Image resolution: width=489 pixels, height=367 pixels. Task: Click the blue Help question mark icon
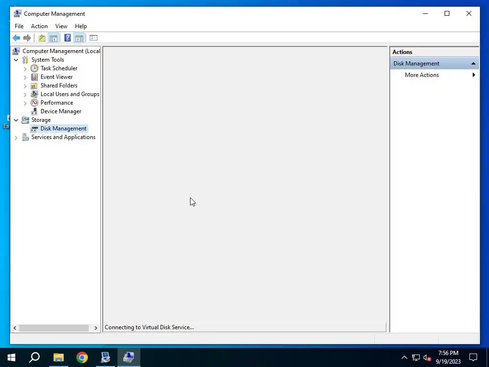[67, 38]
